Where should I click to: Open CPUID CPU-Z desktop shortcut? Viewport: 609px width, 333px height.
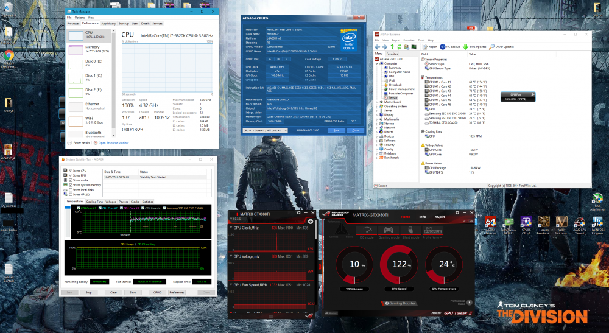point(526,225)
